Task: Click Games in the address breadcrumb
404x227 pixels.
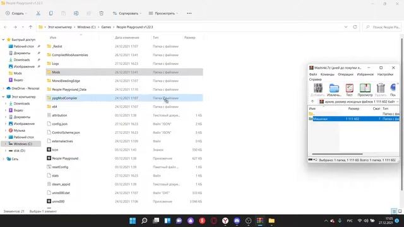Action: (106, 27)
